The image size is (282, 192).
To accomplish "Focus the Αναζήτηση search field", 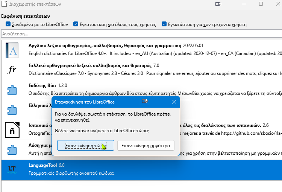I will point(141,34).
